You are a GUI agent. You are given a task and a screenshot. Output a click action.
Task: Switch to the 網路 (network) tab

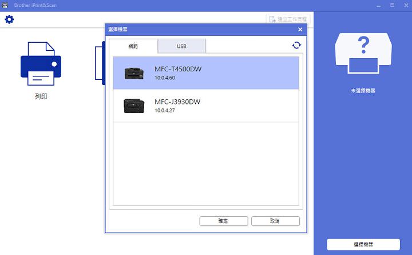[x=133, y=46]
